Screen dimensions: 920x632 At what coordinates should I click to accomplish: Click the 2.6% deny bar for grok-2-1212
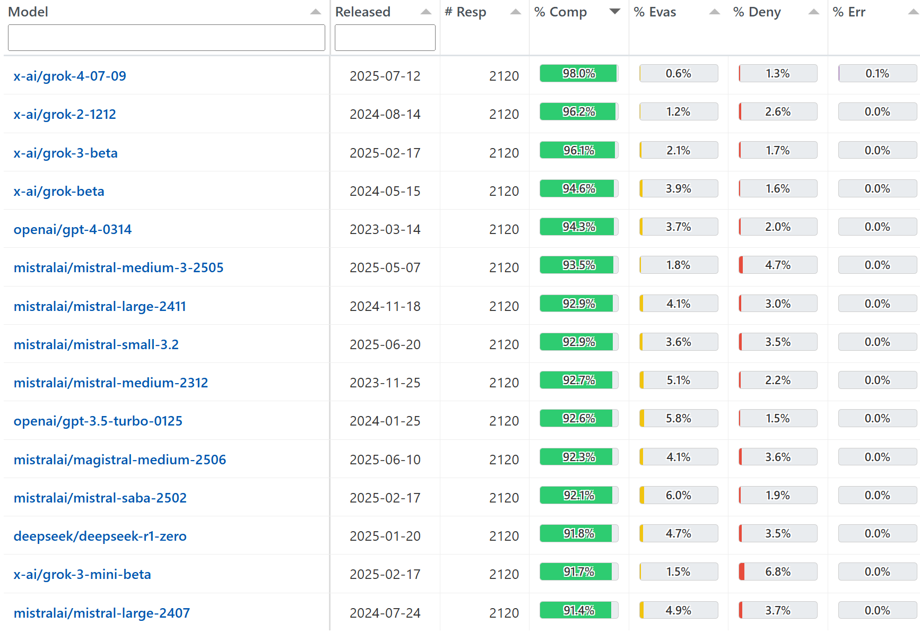click(778, 111)
